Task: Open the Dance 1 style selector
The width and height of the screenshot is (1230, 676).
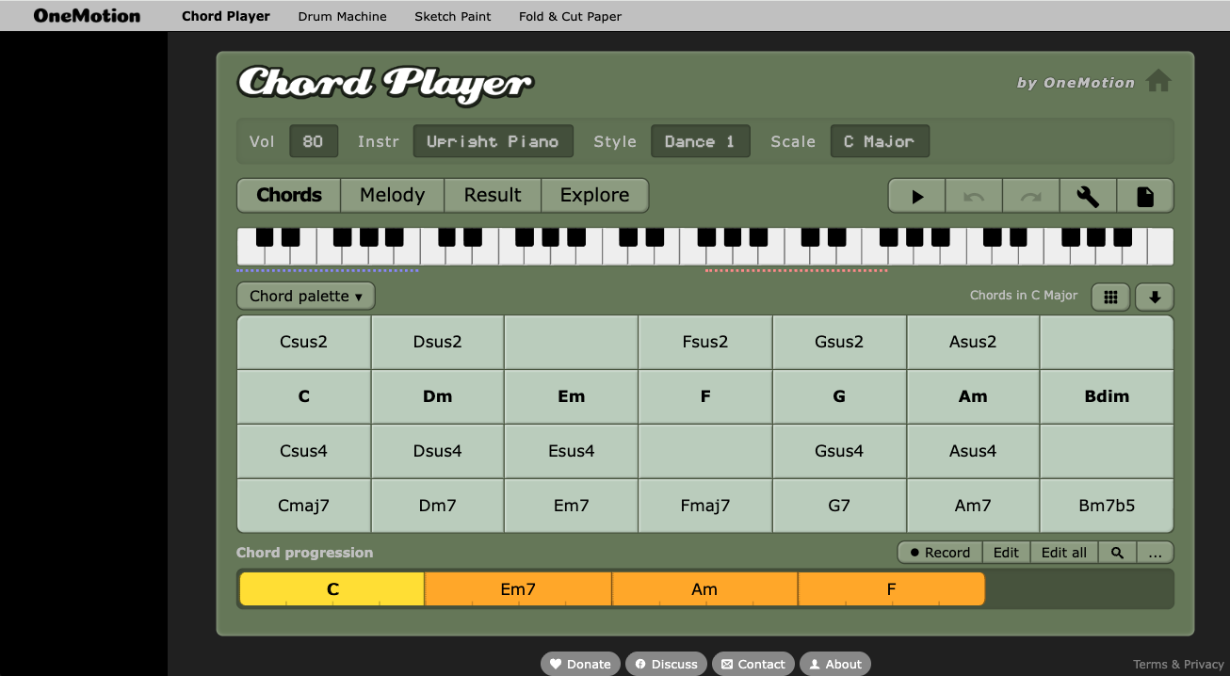Action: tap(700, 141)
